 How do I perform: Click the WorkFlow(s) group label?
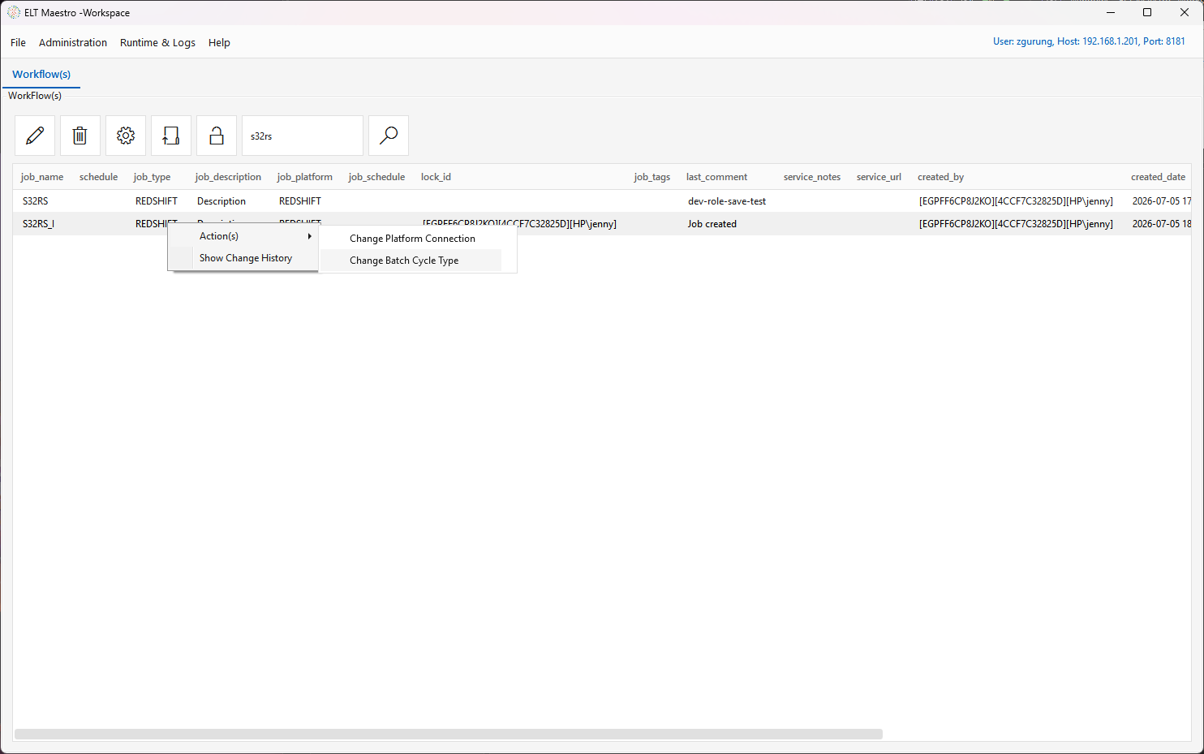click(35, 96)
